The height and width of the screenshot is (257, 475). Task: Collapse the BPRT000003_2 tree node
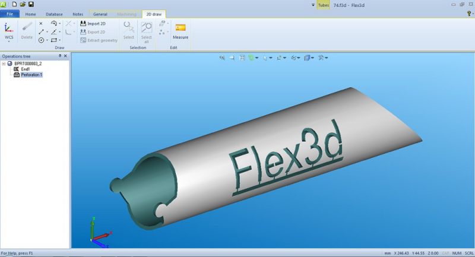pos(4,63)
